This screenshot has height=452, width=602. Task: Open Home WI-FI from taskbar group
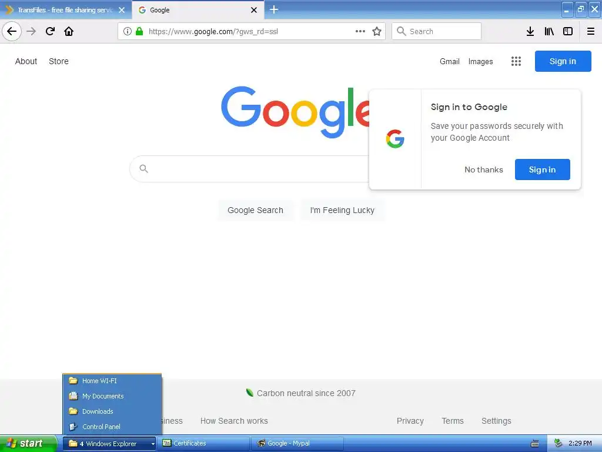[x=112, y=381]
